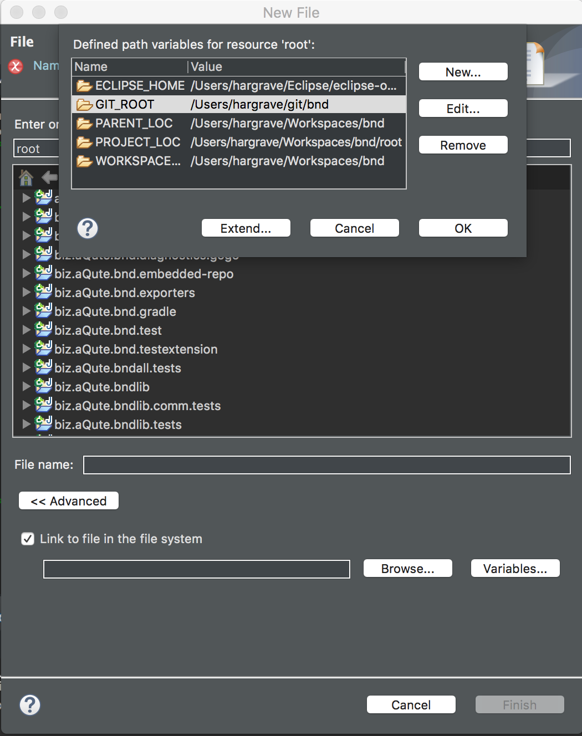
Task: Uncheck Link to file in the file system
Action: 28,539
